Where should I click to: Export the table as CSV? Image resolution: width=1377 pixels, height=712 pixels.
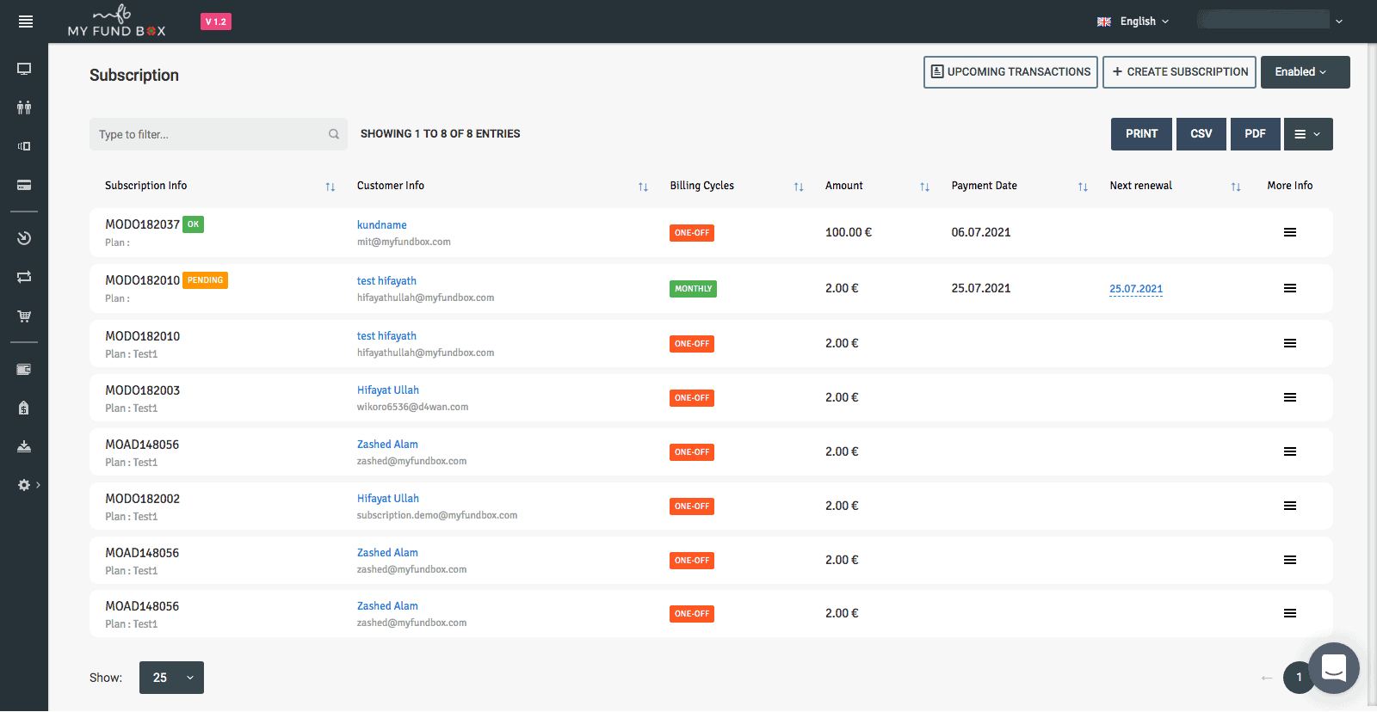[1201, 134]
